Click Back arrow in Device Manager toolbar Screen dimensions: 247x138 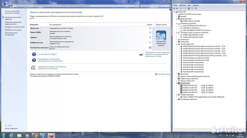[x=174, y=8]
